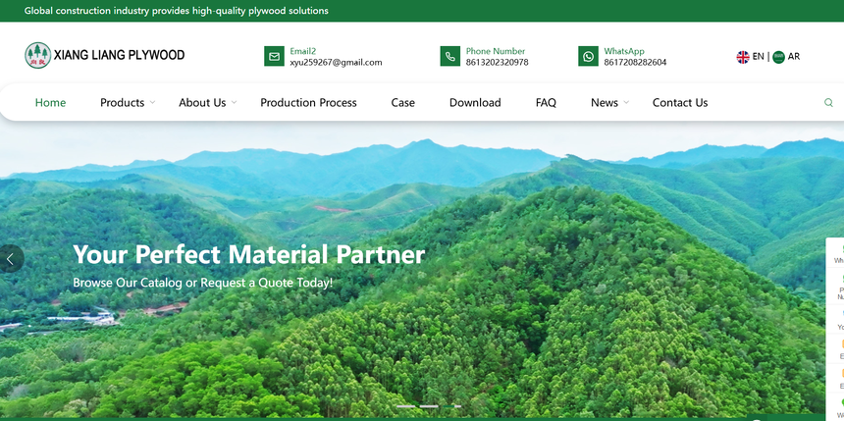Open the Contact Us page

click(679, 103)
